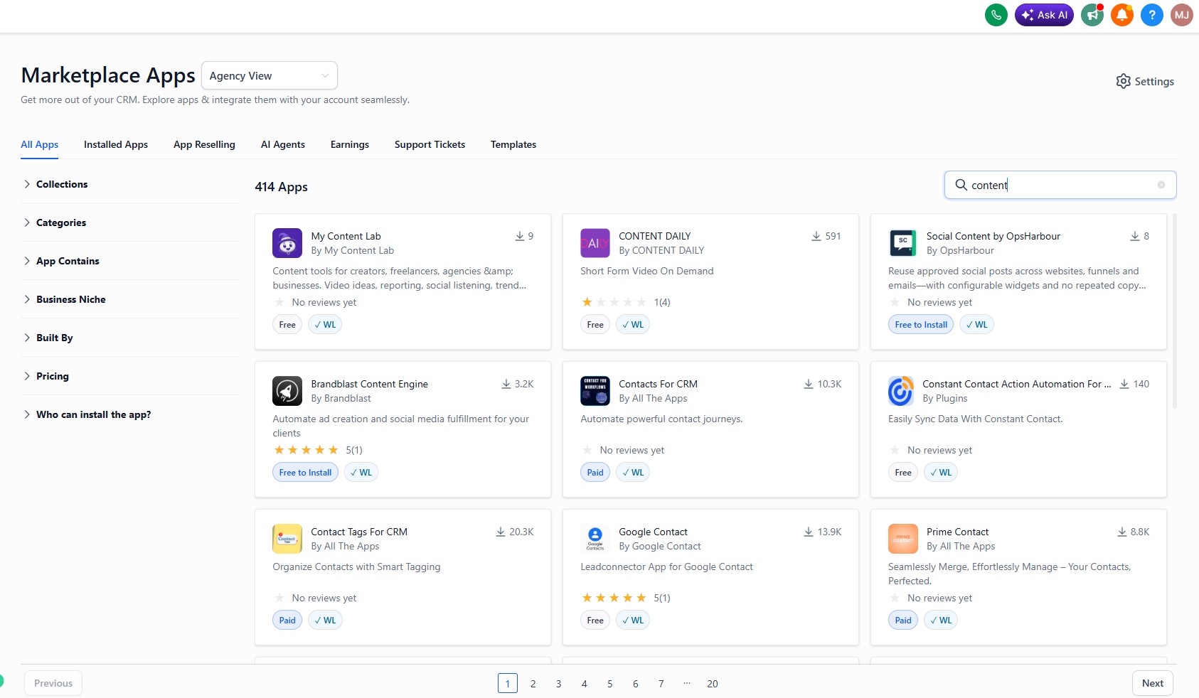Expand the Built By filter
The height and width of the screenshot is (698, 1199).
point(130,338)
